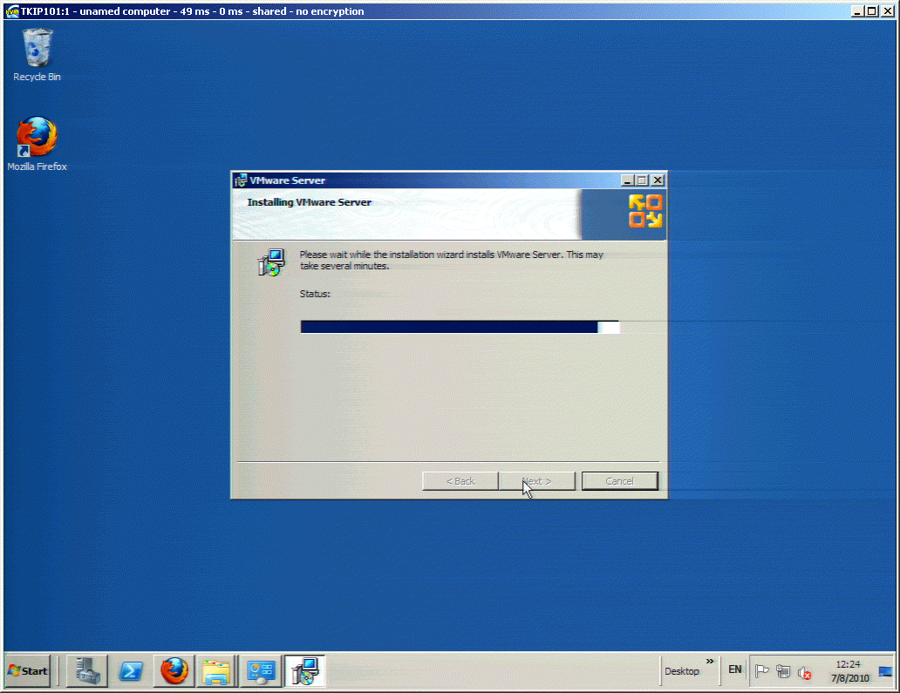Click the TKIP101 viewer title bar icon
The image size is (900, 693).
pyautogui.click(x=11, y=11)
